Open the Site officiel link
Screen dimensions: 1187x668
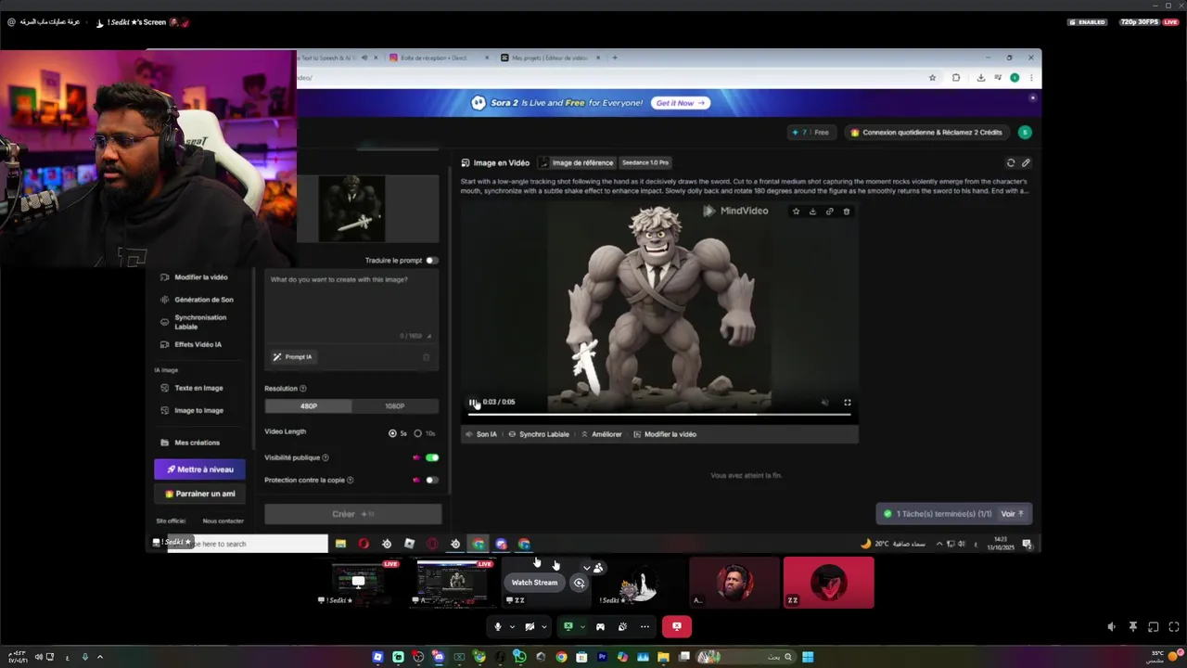pos(172,521)
